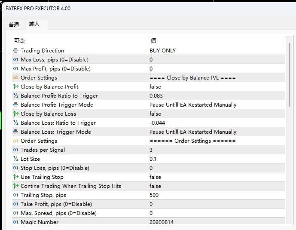Select the Magic Number label
This screenshot has width=296, height=230.
tap(40, 222)
